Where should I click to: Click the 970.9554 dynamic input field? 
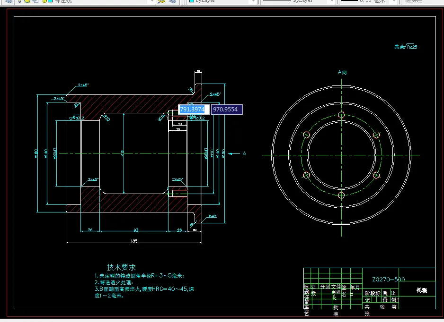click(227, 110)
